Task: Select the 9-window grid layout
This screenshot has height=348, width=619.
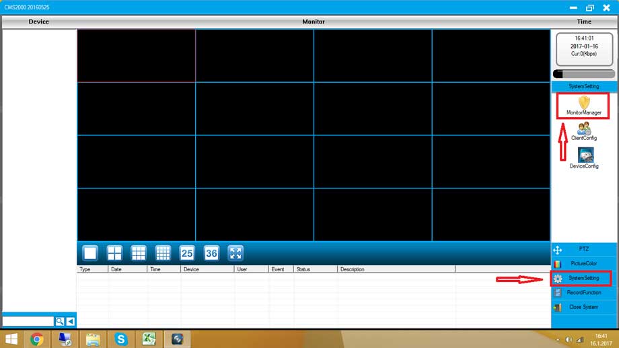Action: pyautogui.click(x=139, y=253)
